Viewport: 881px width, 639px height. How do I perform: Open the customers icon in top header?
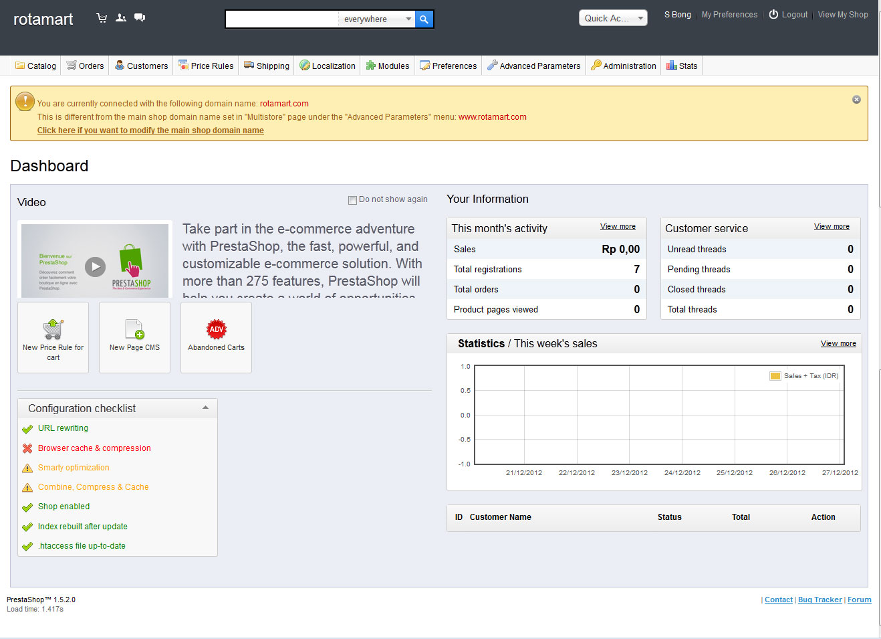point(121,18)
